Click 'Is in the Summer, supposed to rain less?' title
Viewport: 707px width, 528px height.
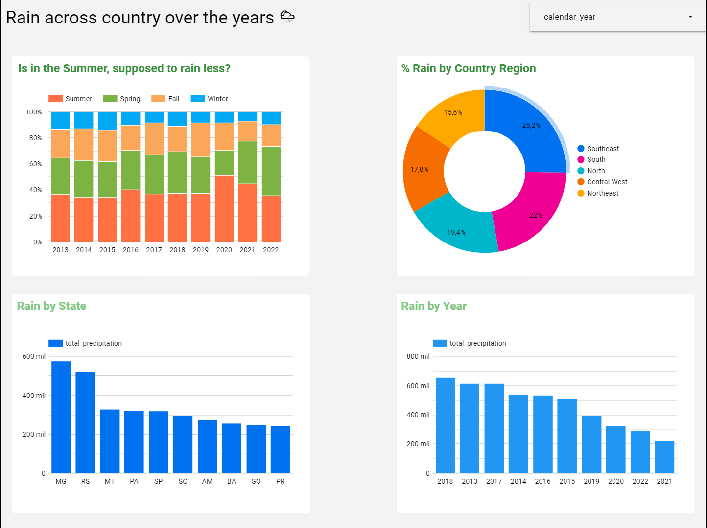(x=124, y=68)
